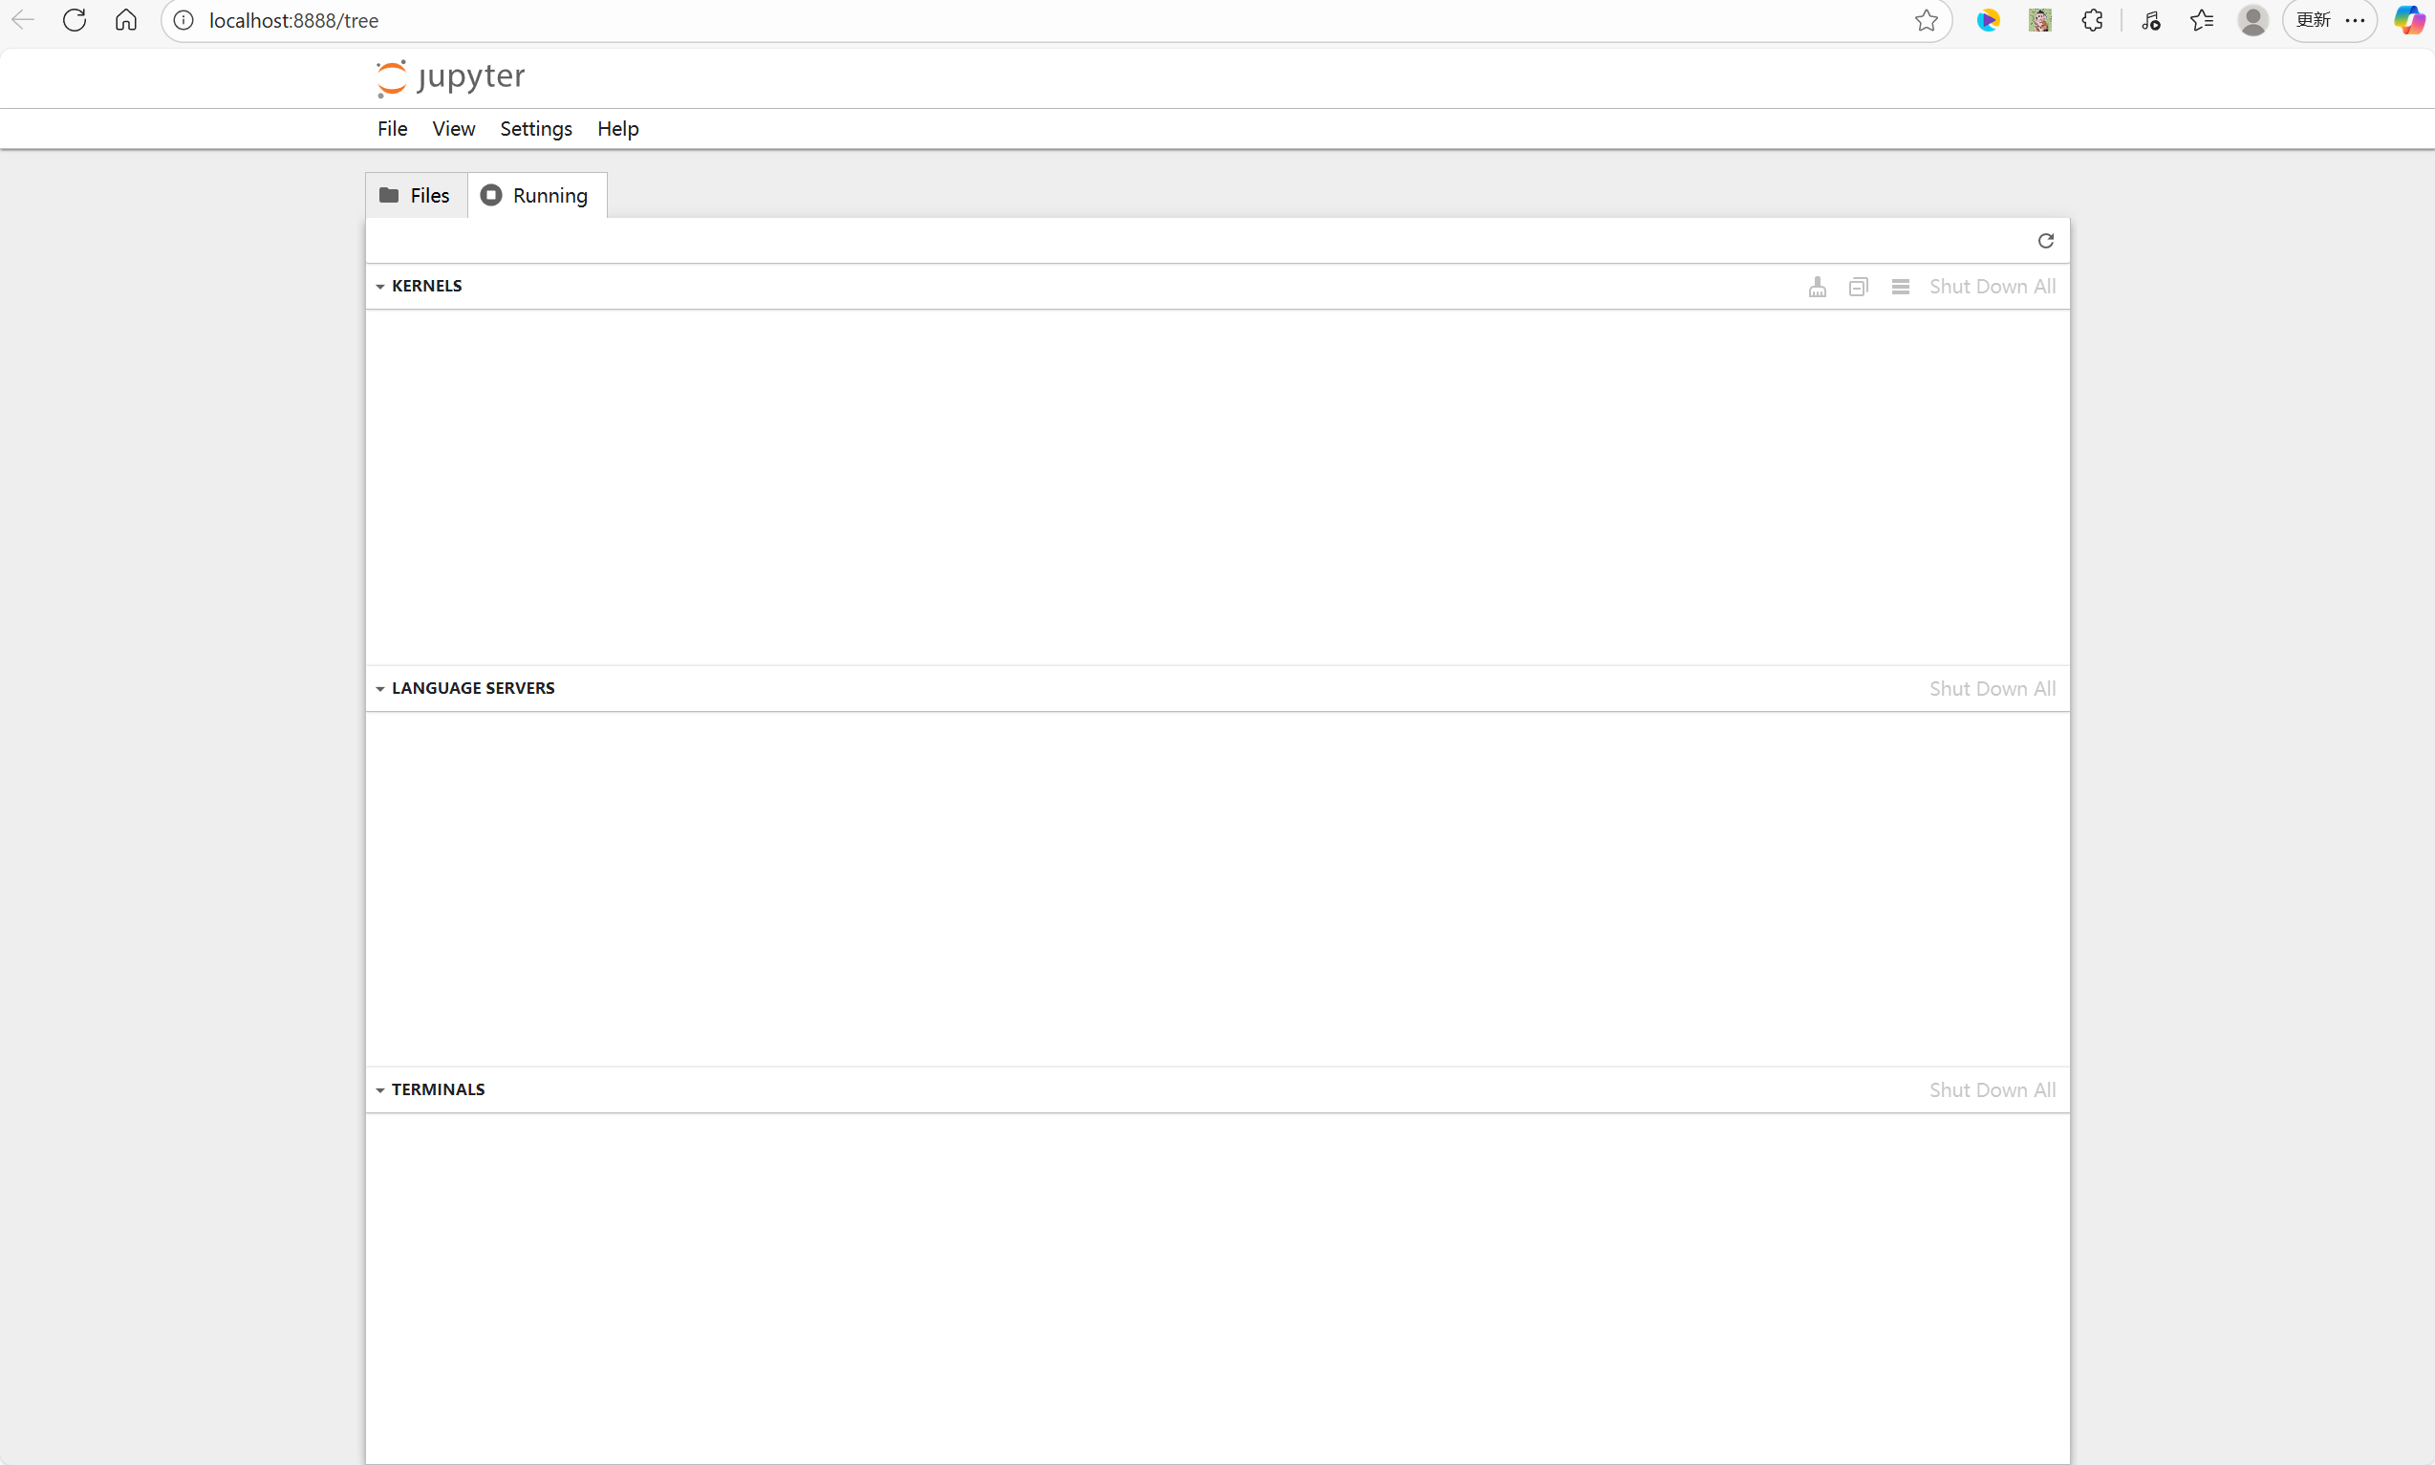Bookmark page with the star icon

pos(1926,21)
